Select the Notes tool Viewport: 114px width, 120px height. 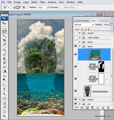coord(4,103)
